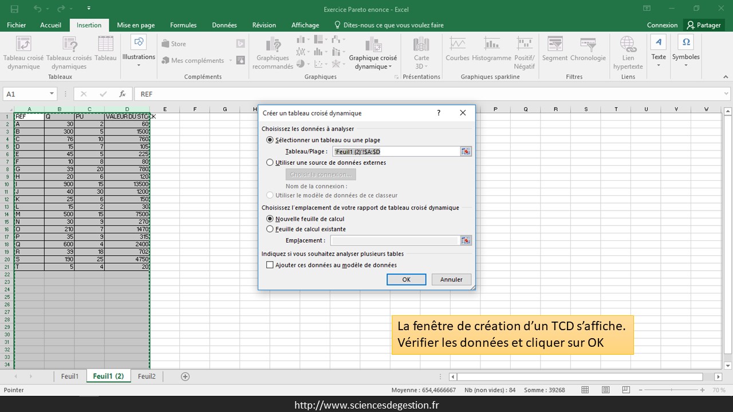Click the range selector icon beside Tableau/Plage
733x412 pixels.
466,152
